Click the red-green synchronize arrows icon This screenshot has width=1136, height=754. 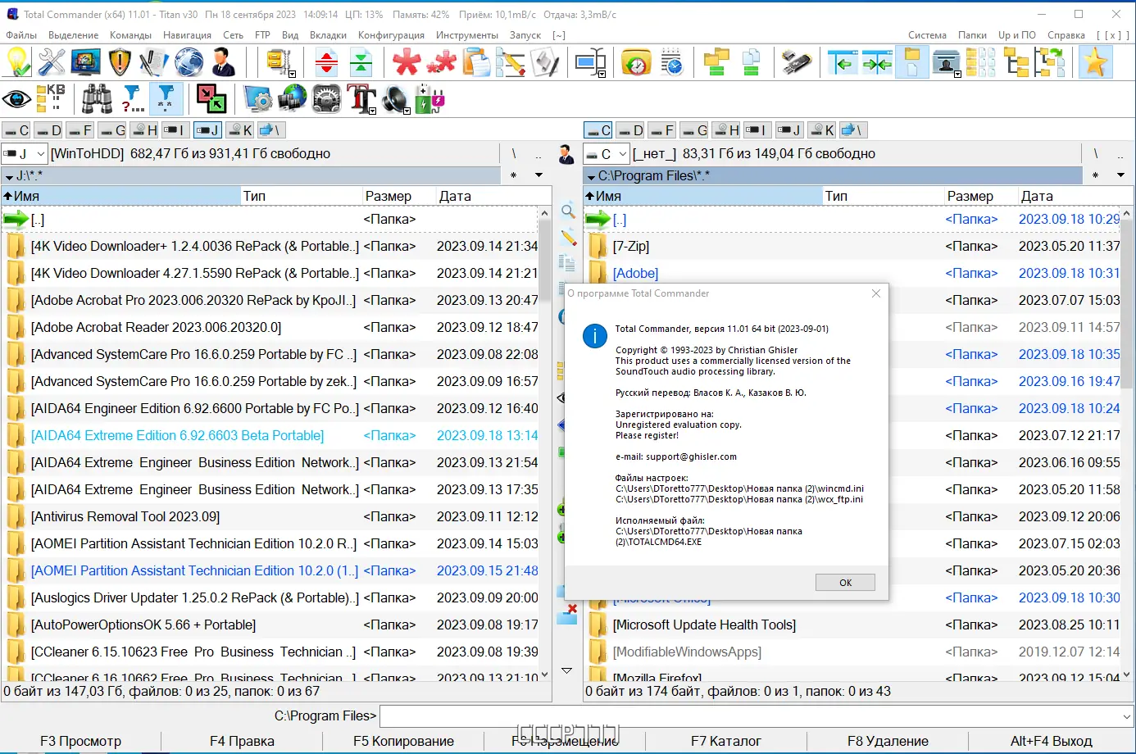211,99
